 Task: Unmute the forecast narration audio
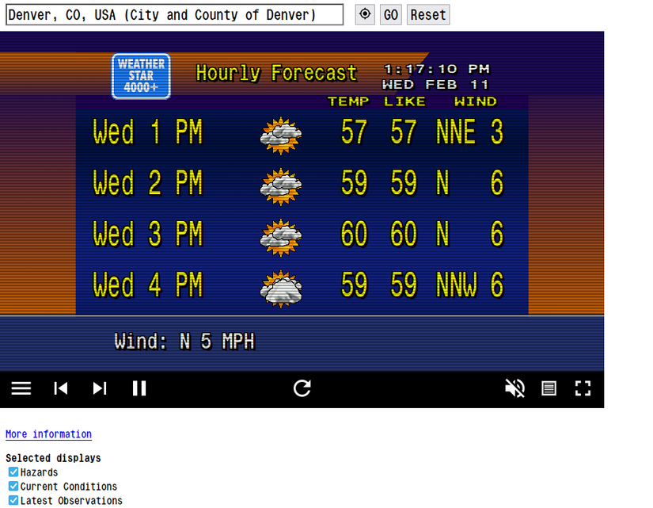(x=514, y=388)
